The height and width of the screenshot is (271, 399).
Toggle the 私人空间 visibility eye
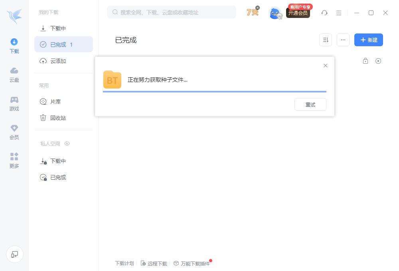pos(67,143)
